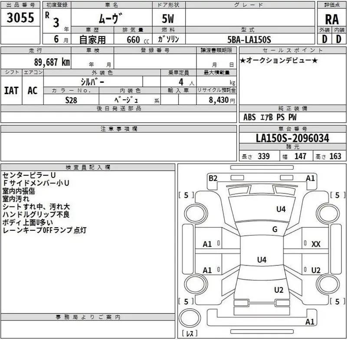347x340 pixels.
Task: Select the chassis number LA150S-2096034
Action: [292, 138]
